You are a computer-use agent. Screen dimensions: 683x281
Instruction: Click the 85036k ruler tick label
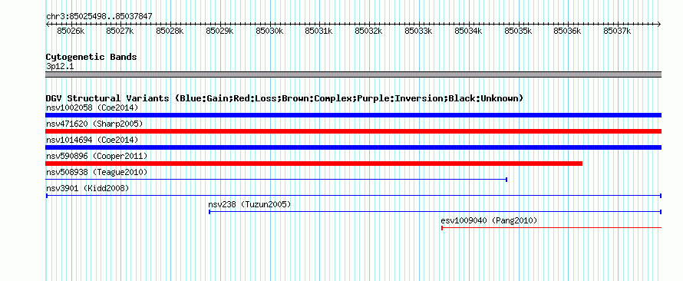click(568, 31)
